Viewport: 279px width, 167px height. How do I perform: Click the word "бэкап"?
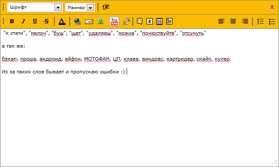pos(9,59)
